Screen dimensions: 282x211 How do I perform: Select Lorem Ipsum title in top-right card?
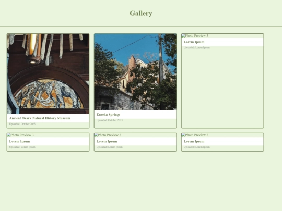pyautogui.click(x=194, y=42)
